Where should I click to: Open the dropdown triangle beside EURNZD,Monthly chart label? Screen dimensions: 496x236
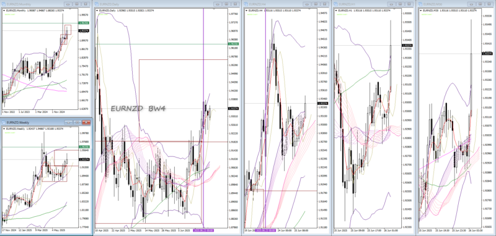click(x=4, y=11)
